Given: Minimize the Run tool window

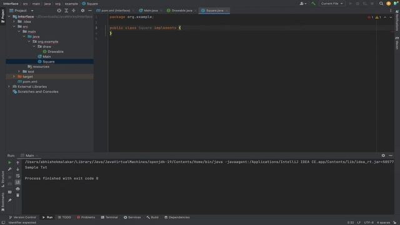Looking at the screenshot, I should click(391, 156).
